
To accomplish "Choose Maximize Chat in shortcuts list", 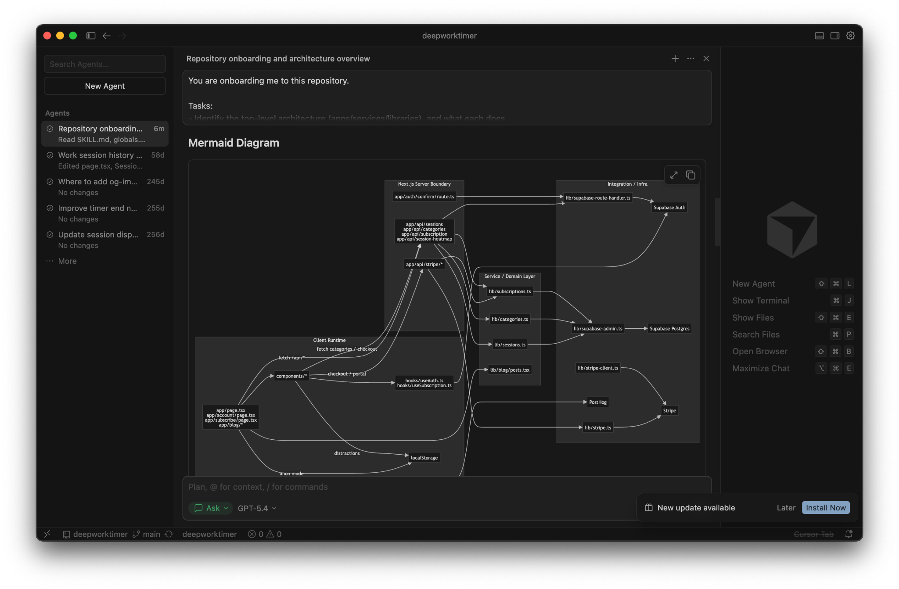I will click(x=792, y=369).
